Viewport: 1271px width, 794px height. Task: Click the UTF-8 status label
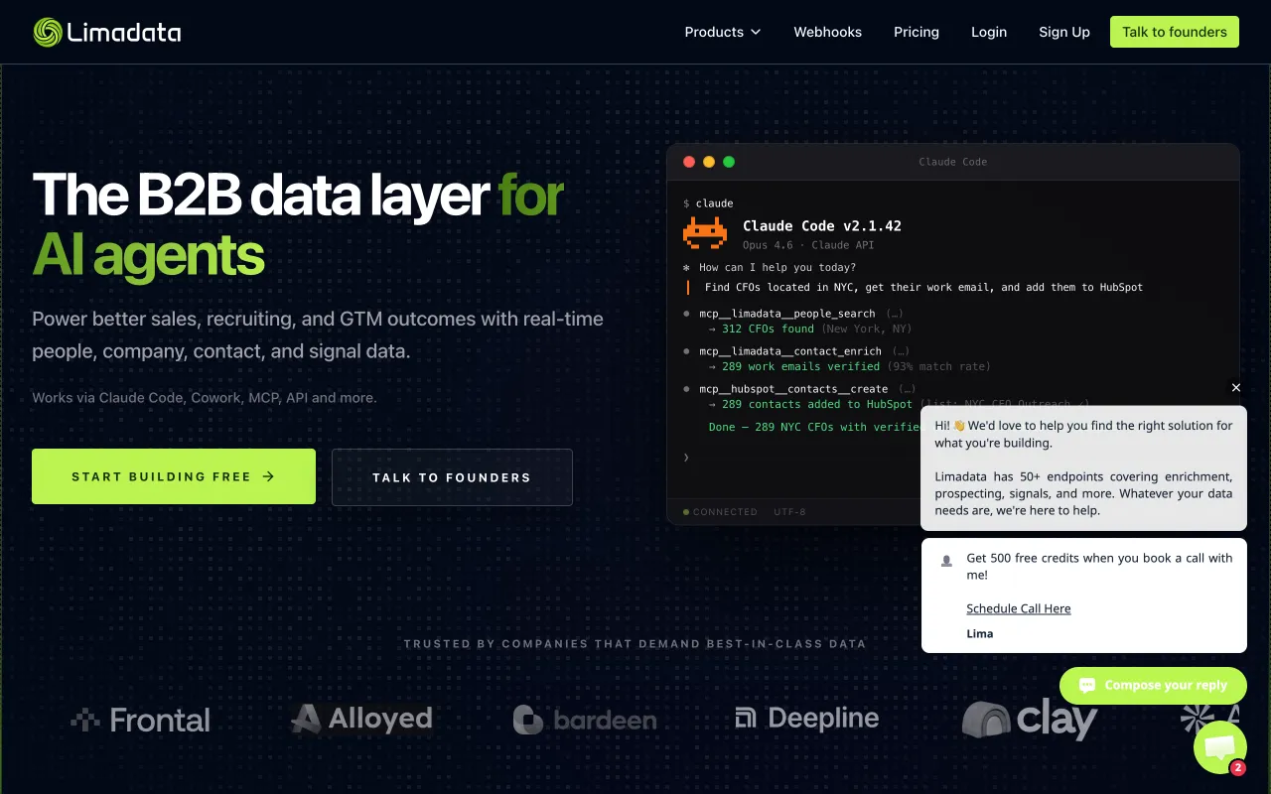[x=789, y=512]
